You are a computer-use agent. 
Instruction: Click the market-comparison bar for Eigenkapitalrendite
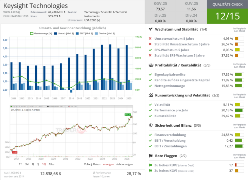point(239,74)
